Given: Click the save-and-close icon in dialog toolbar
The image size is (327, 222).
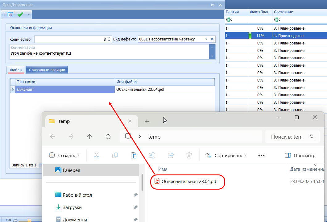Looking at the screenshot, I should [10, 15].
